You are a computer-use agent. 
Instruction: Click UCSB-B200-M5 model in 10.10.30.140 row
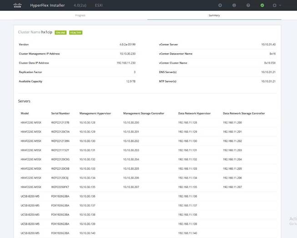30,233
